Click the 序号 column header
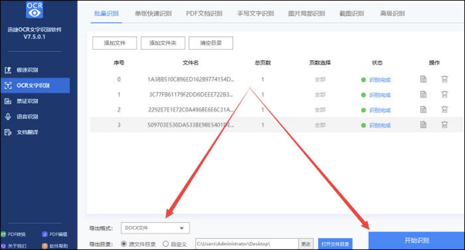This screenshot has width=465, height=250. point(119,63)
